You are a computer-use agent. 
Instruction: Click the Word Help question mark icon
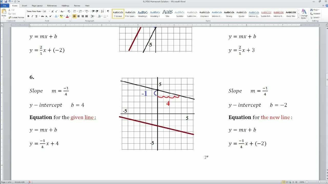[x=326, y=6]
